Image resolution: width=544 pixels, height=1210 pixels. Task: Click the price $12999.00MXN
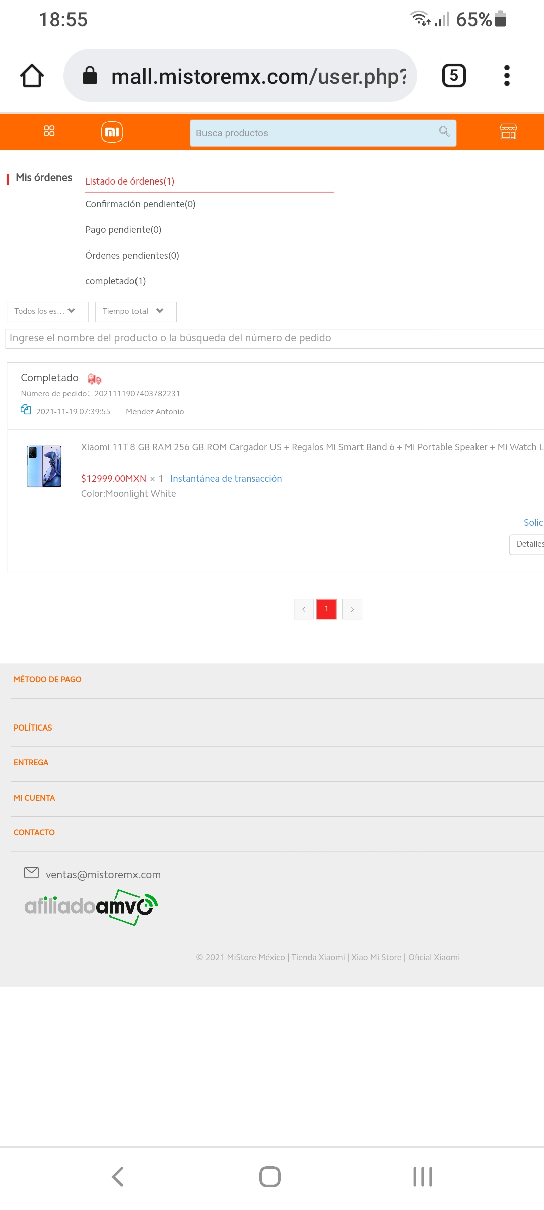click(x=113, y=478)
